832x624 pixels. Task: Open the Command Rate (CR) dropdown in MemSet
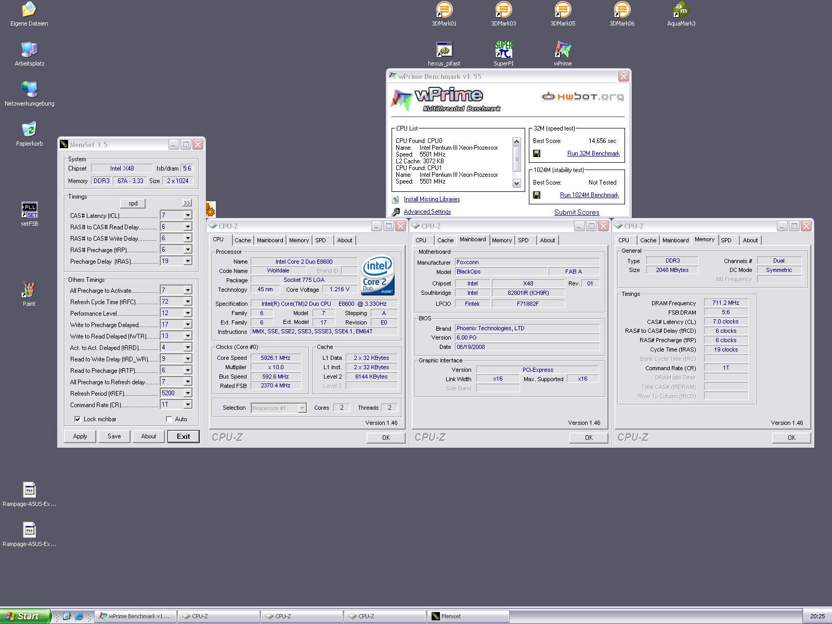188,405
